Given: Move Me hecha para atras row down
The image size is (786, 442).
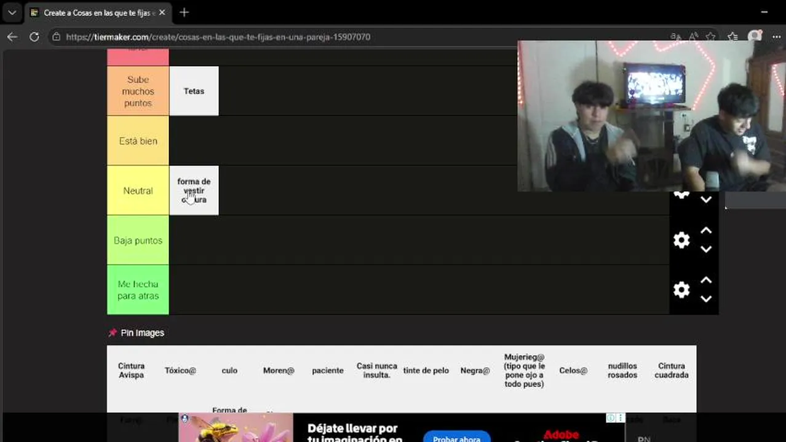Looking at the screenshot, I should 706,299.
